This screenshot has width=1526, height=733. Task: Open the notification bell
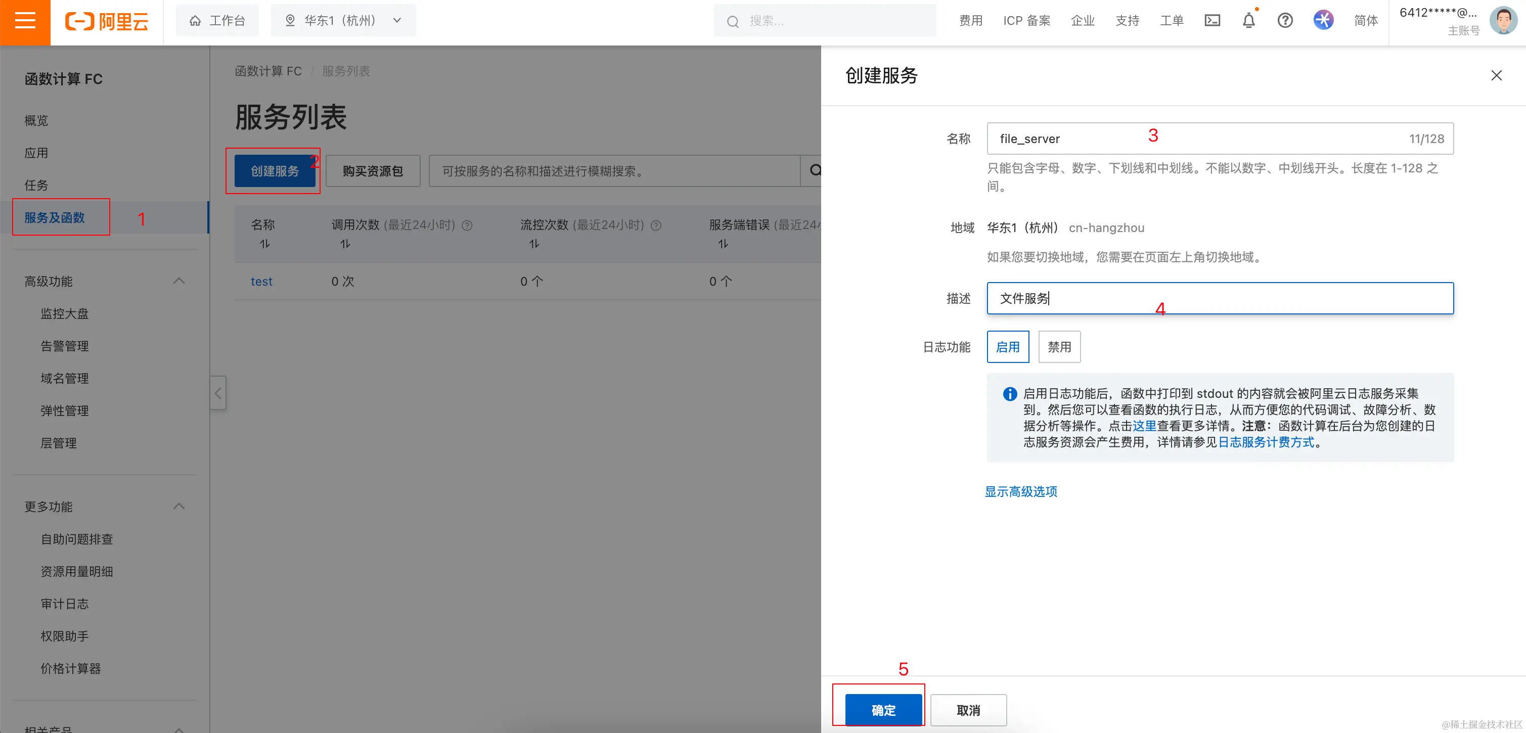[x=1248, y=21]
